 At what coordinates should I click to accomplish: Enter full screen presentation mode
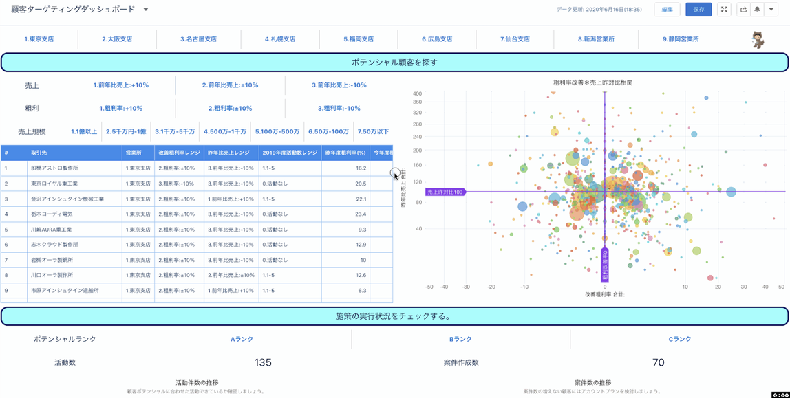click(x=724, y=10)
